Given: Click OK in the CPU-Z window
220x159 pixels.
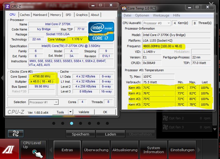Looking at the screenshot, I should [x=105, y=112].
